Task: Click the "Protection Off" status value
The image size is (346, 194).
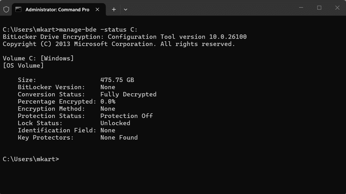Action: pos(126,116)
